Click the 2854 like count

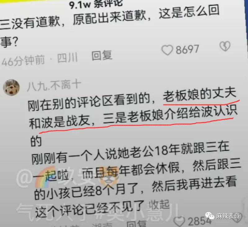200,221
